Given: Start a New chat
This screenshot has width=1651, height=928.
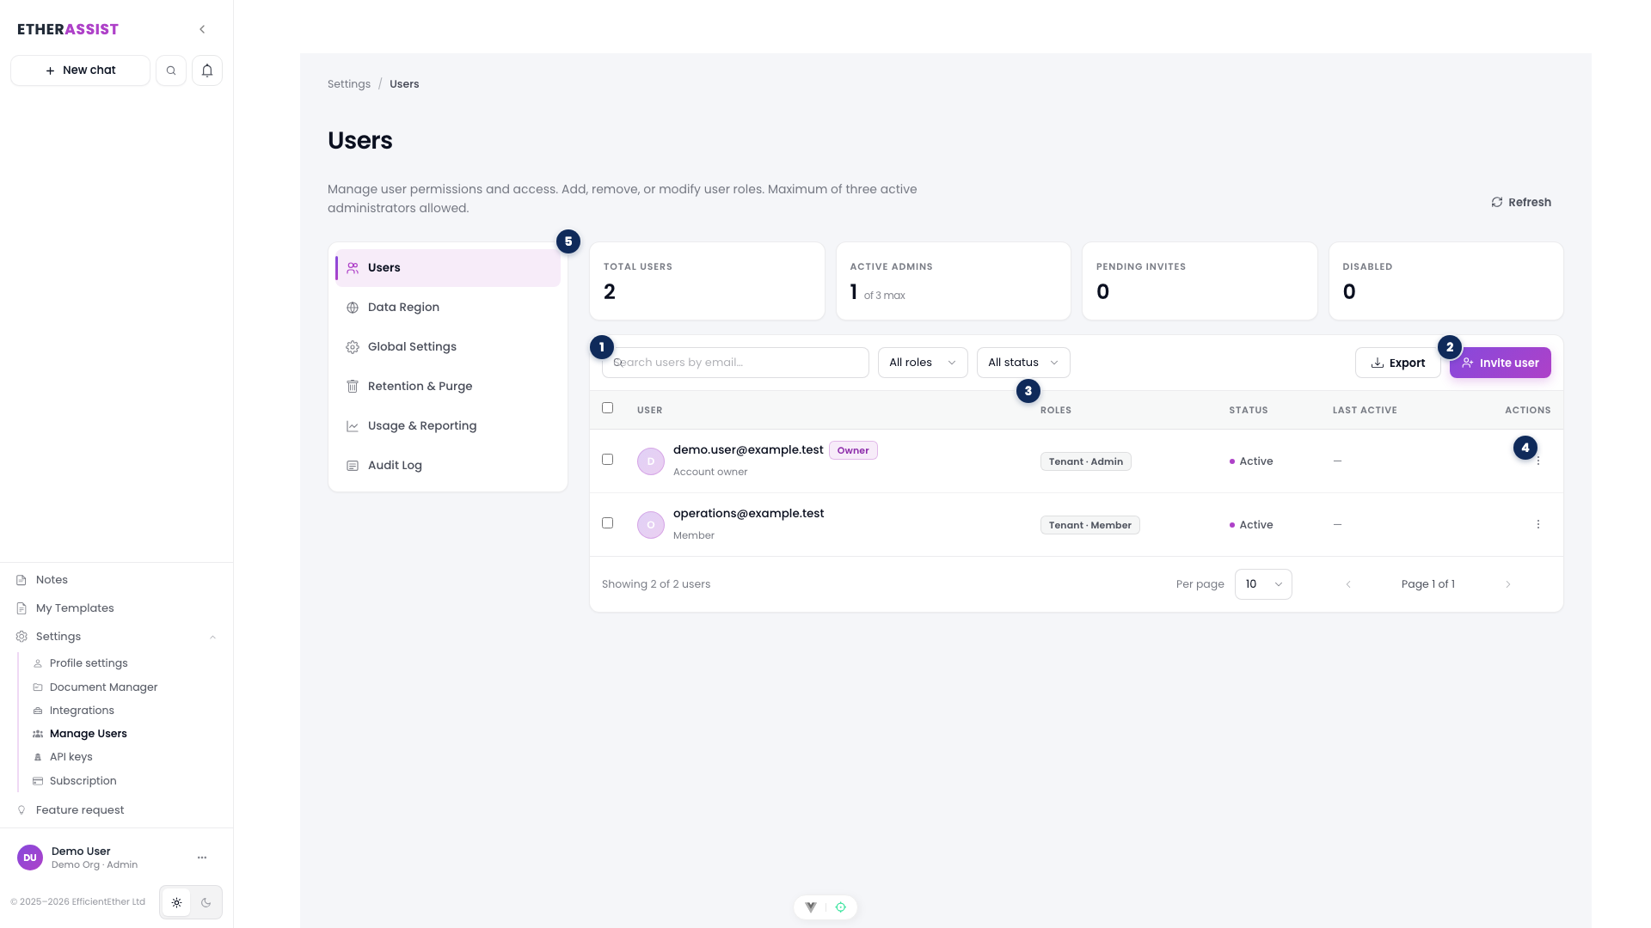Looking at the screenshot, I should point(80,70).
